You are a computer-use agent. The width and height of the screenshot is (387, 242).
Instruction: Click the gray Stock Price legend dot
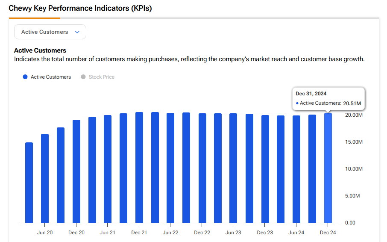83,77
